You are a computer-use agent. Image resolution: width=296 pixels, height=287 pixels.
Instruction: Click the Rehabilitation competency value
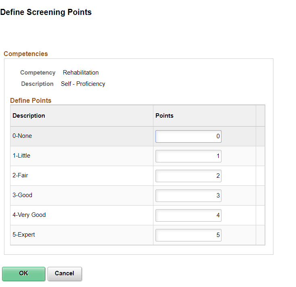click(81, 73)
